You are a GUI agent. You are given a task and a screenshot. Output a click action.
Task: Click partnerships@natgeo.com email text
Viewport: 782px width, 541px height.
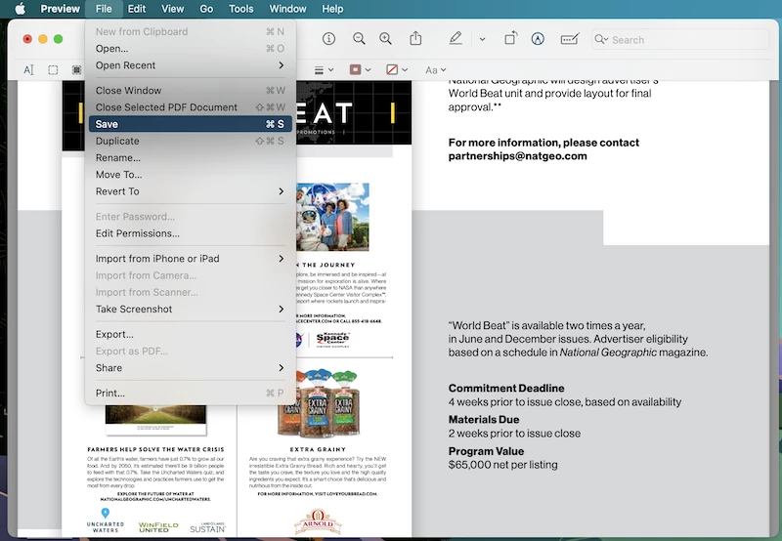(518, 156)
